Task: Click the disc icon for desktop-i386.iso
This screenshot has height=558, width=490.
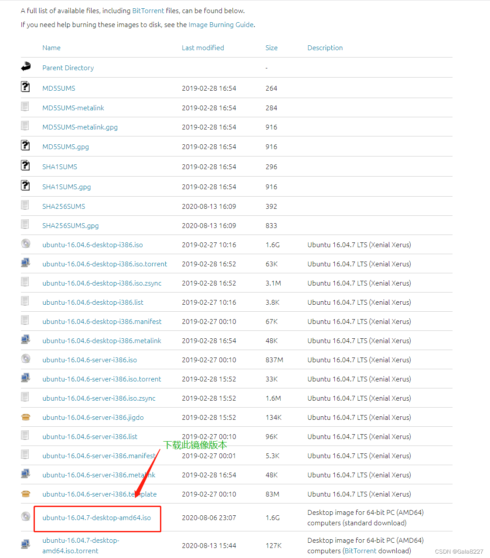Action: point(26,243)
